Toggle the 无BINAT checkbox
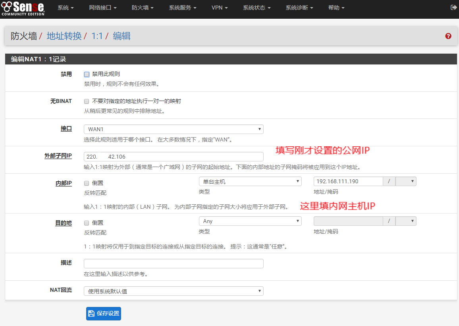 point(87,101)
